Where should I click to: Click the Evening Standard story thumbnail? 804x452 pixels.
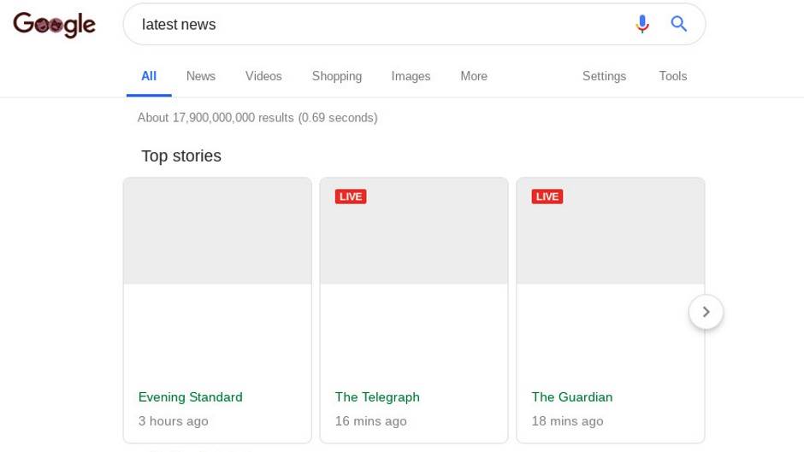coord(217,232)
